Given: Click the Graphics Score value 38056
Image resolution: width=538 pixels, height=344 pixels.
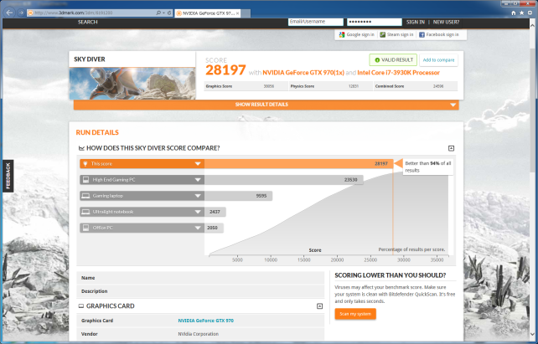Looking at the screenshot, I should 269,86.
